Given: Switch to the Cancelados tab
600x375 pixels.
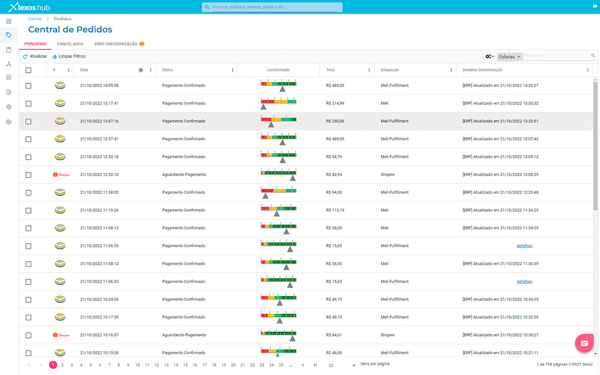Looking at the screenshot, I should tap(70, 44).
